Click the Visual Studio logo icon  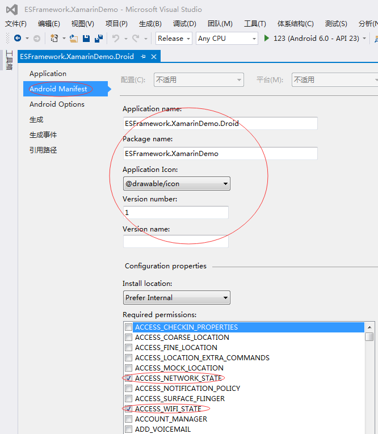click(11, 10)
